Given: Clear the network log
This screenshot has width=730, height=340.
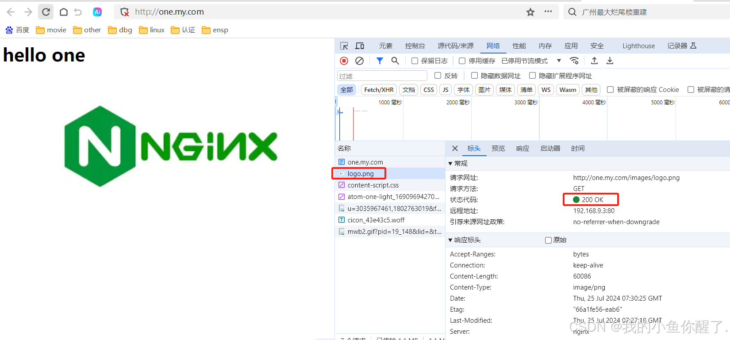Looking at the screenshot, I should [x=360, y=61].
